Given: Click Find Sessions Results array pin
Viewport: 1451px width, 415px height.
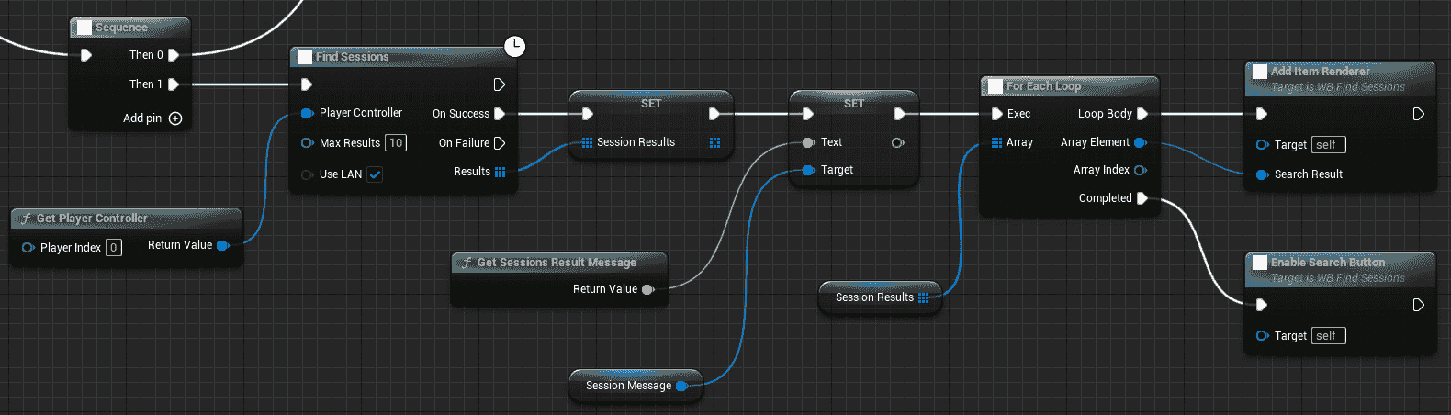Looking at the screenshot, I should tap(500, 172).
